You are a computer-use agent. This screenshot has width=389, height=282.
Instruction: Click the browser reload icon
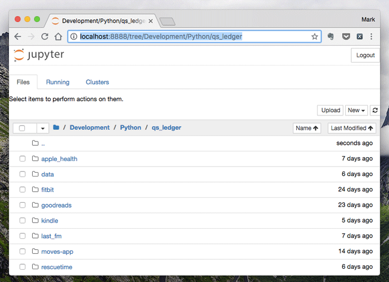[x=44, y=37]
